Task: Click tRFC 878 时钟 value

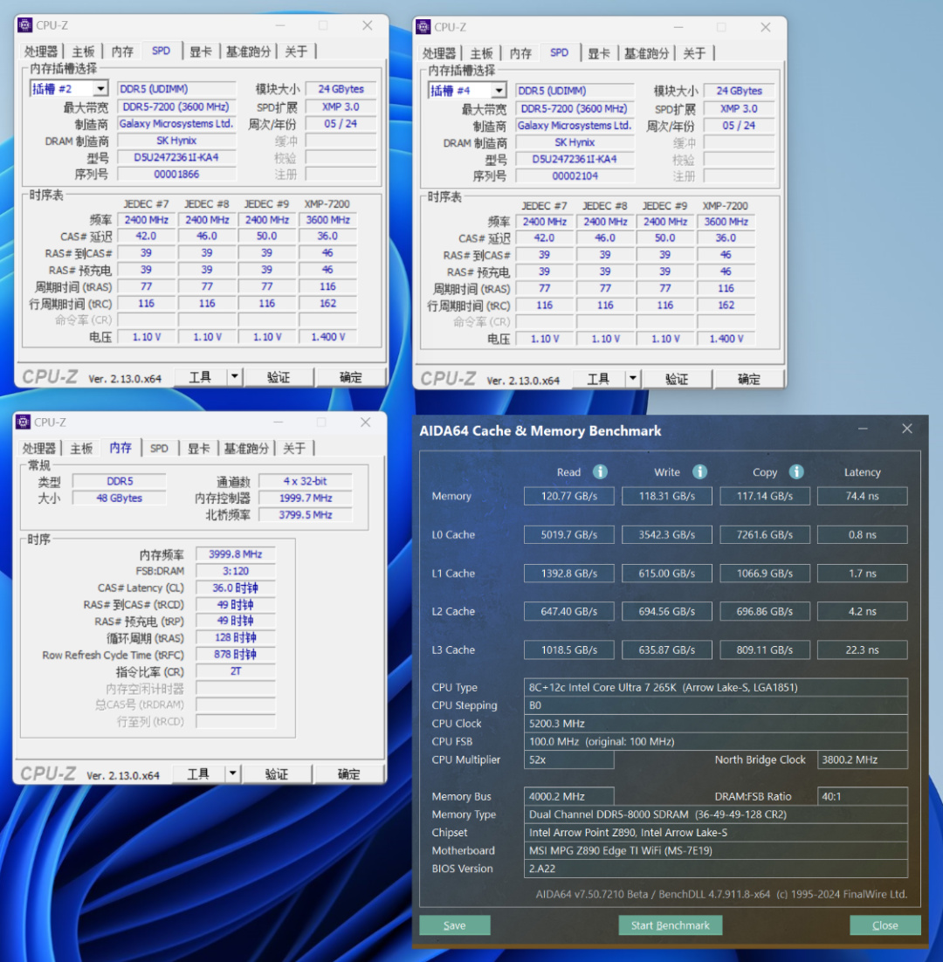Action: point(236,655)
